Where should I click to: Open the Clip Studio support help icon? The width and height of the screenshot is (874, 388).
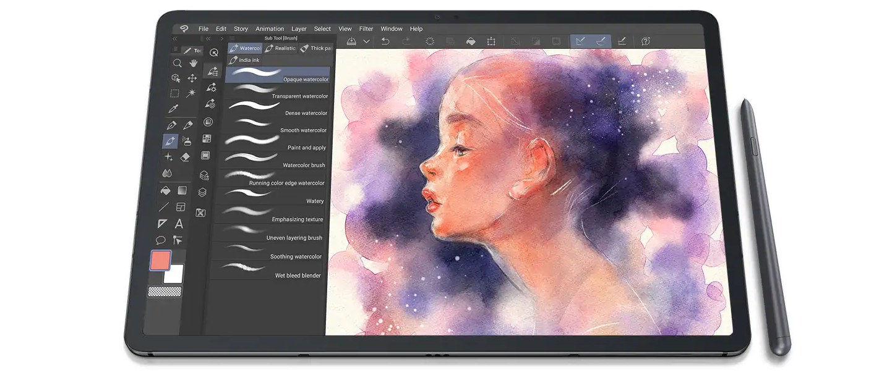645,41
